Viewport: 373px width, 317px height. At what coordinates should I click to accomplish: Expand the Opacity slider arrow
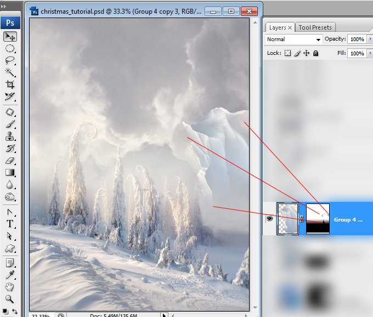point(370,39)
